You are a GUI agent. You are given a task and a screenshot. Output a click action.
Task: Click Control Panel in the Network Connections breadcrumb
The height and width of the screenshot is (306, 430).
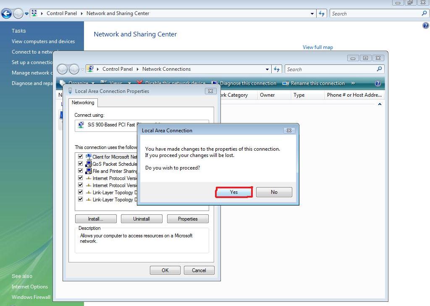click(x=118, y=69)
